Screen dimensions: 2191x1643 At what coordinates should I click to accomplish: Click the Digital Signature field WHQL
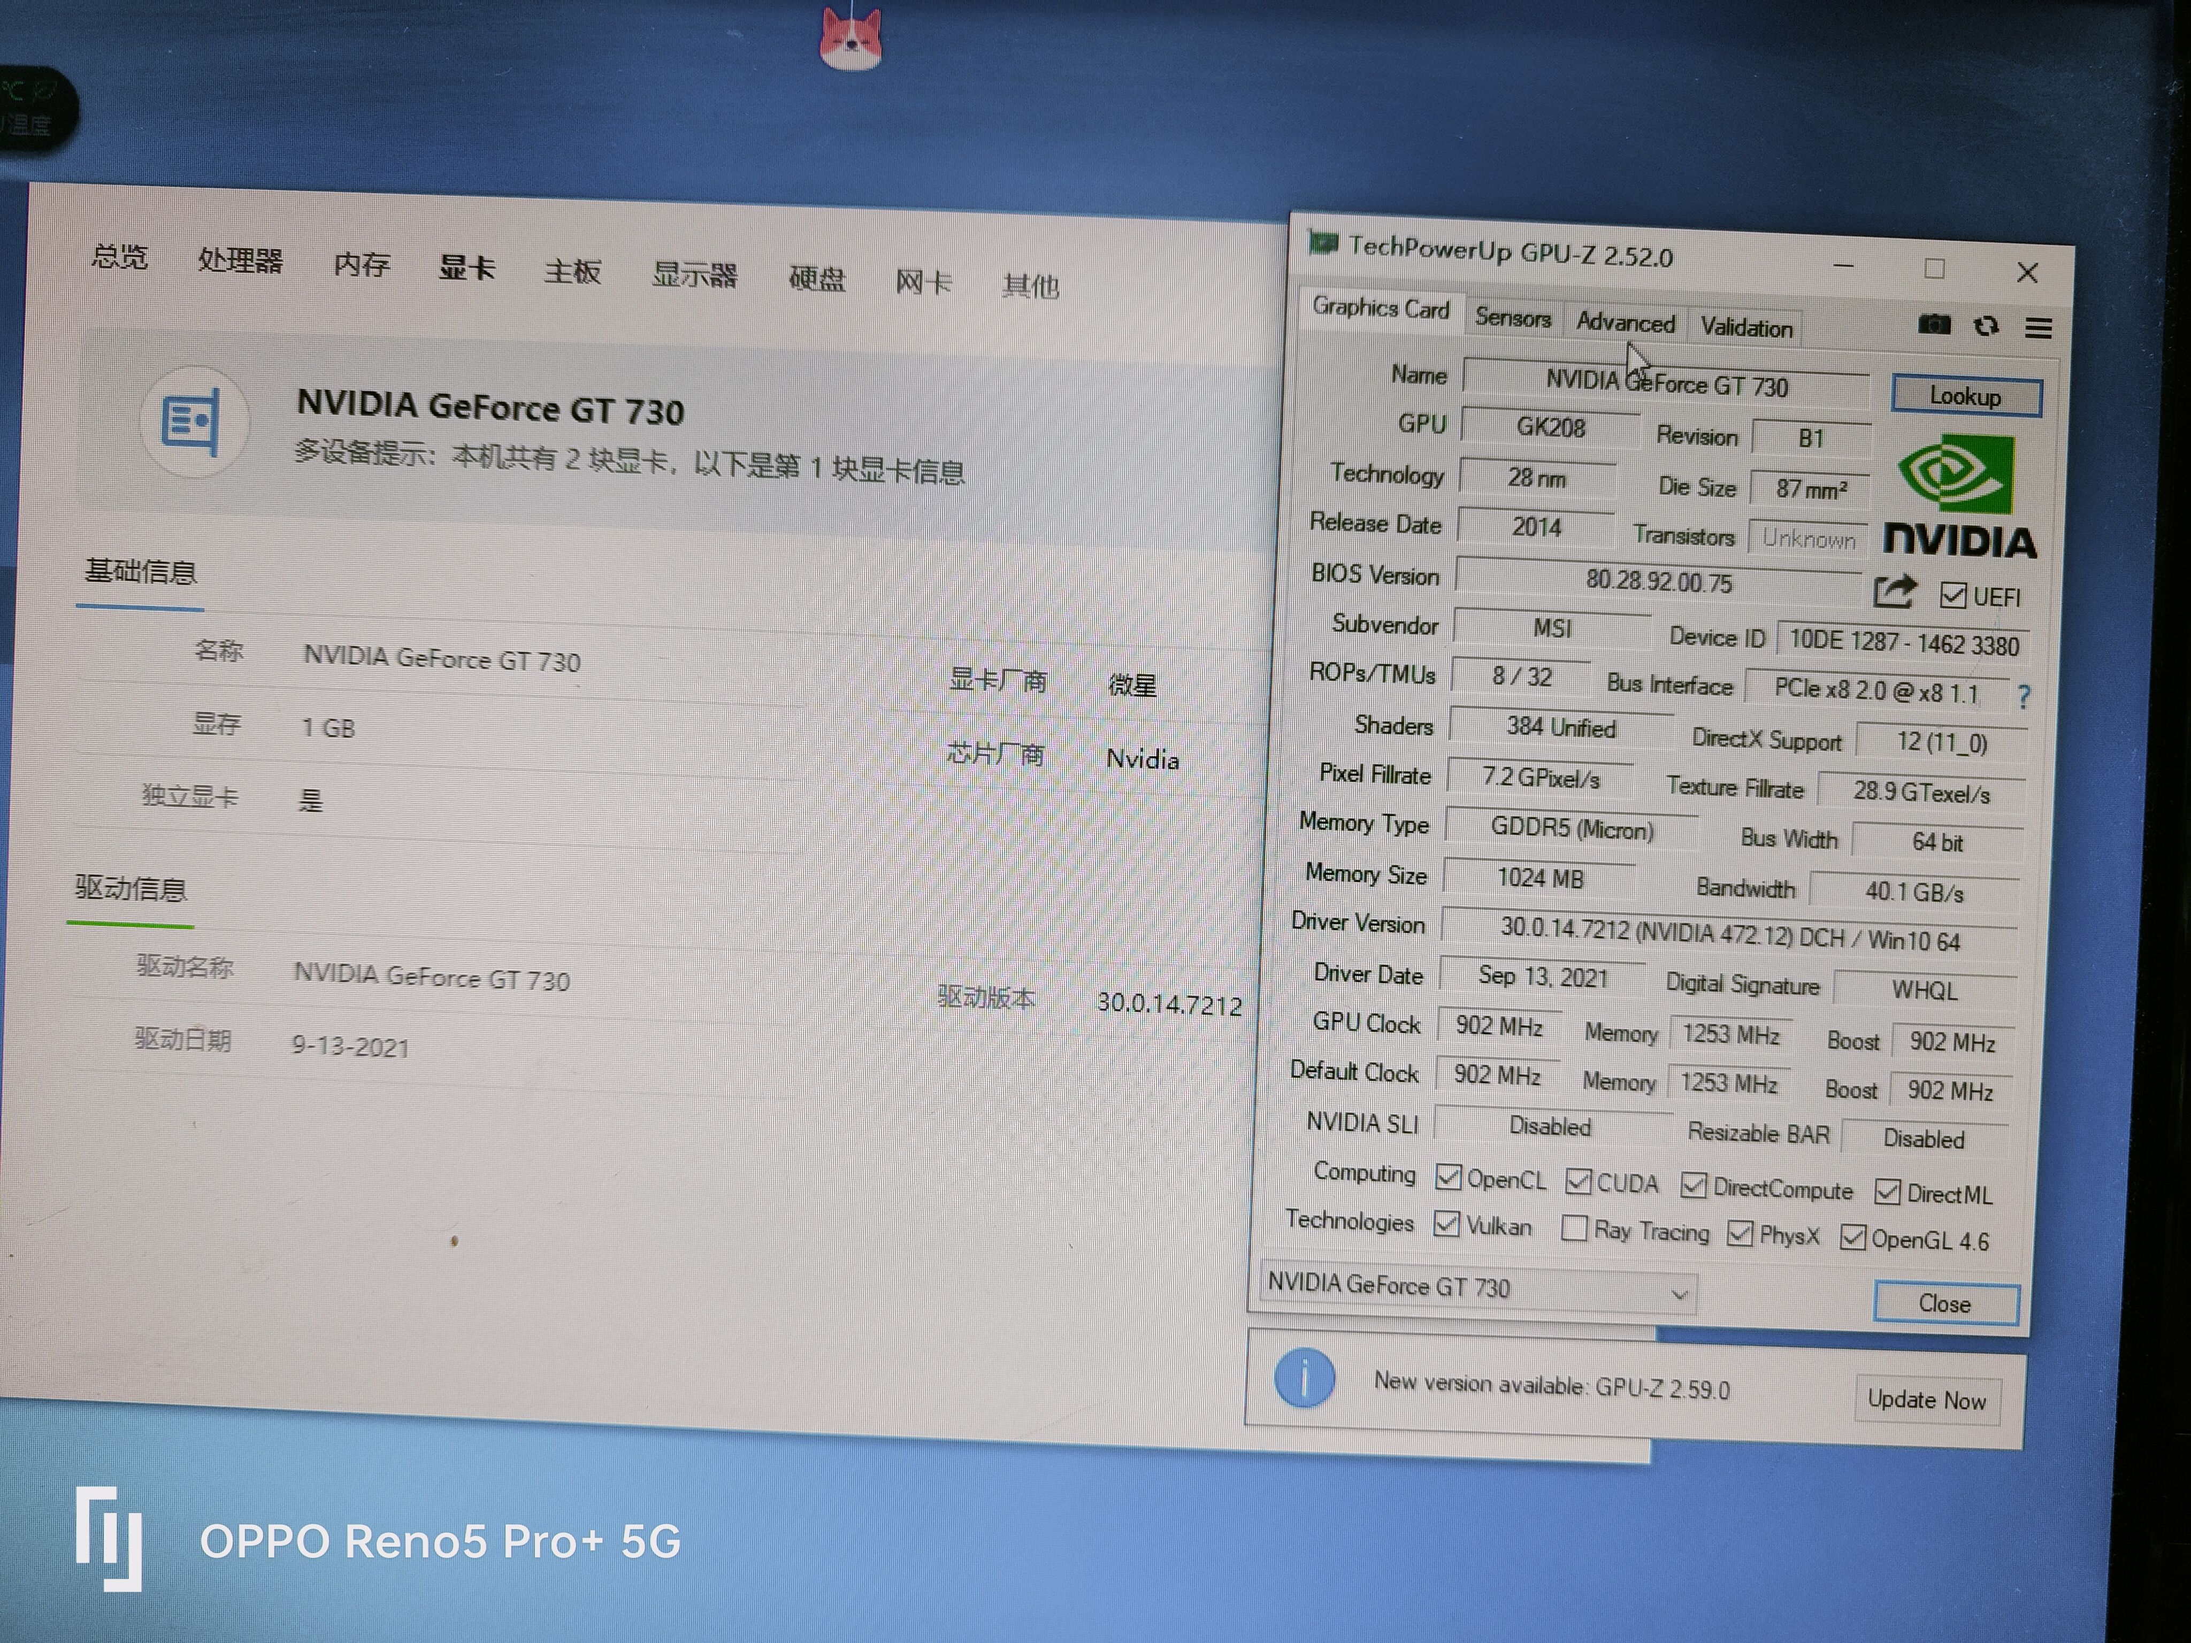point(1925,991)
